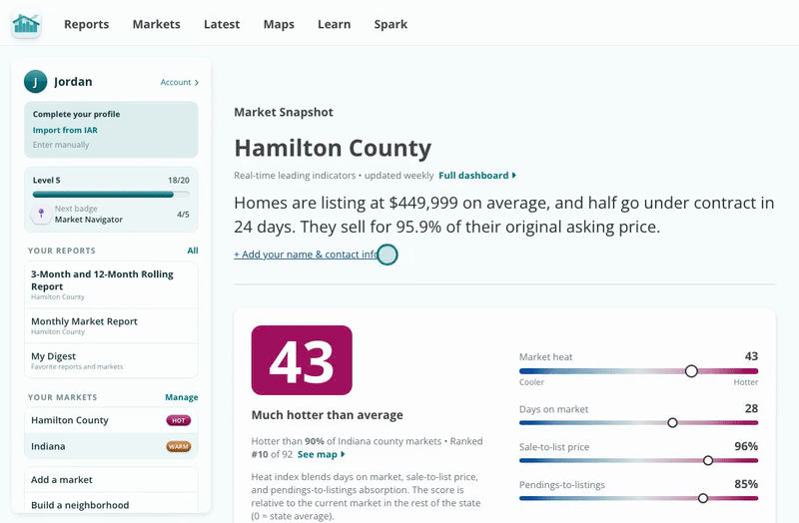Image resolution: width=799 pixels, height=523 pixels.
Task: Click the 18/20 level count
Action: pyautogui.click(x=179, y=181)
